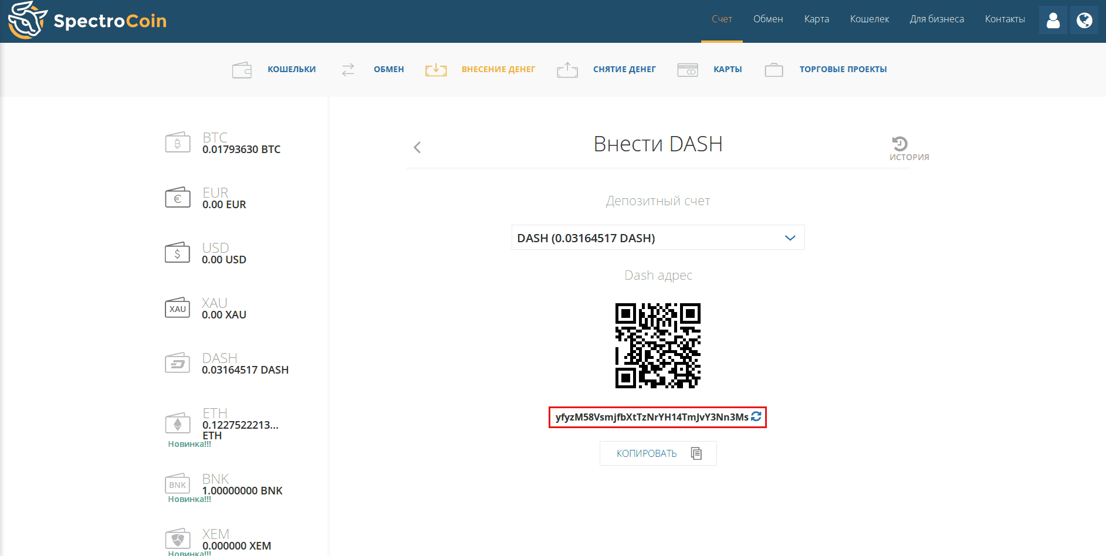Select the USD wallet icon
This screenshot has height=556, width=1106.
tap(177, 253)
